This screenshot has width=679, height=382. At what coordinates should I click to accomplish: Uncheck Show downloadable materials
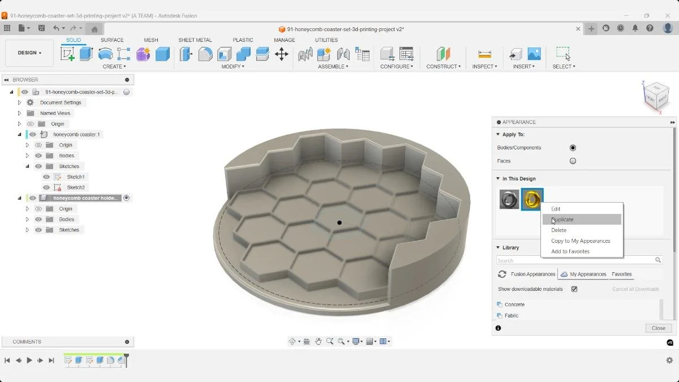574,289
